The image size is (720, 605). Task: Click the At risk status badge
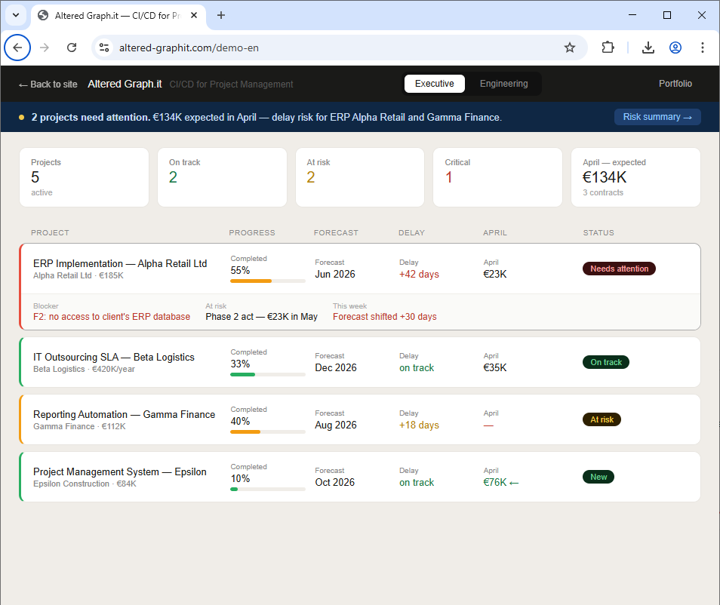(x=602, y=419)
